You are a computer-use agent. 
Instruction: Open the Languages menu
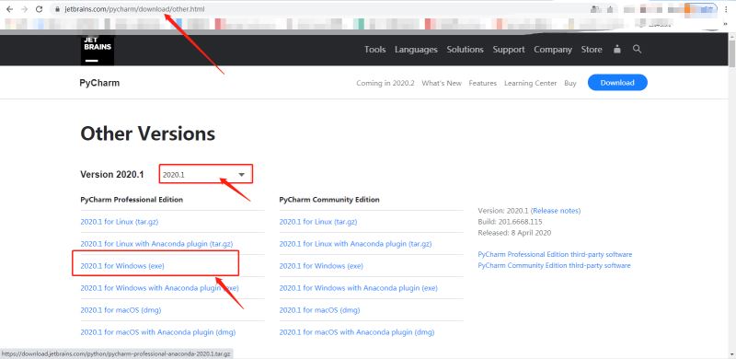(x=416, y=50)
